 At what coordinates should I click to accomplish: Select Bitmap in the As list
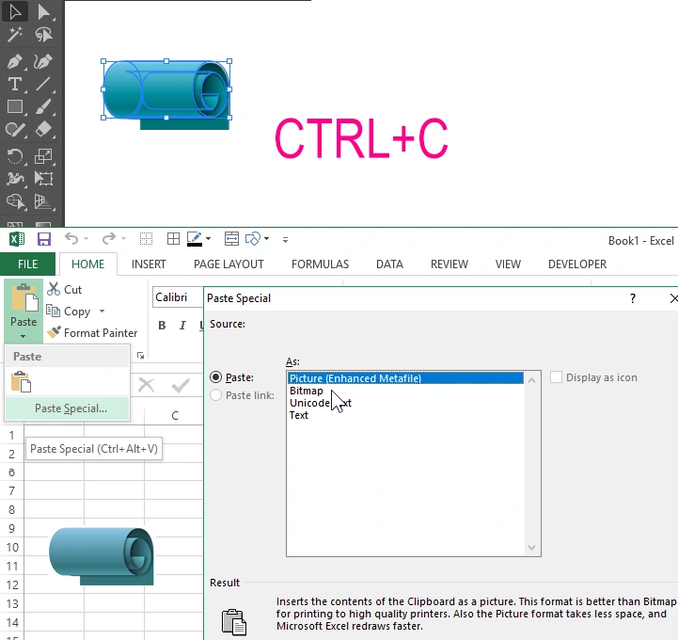(307, 391)
